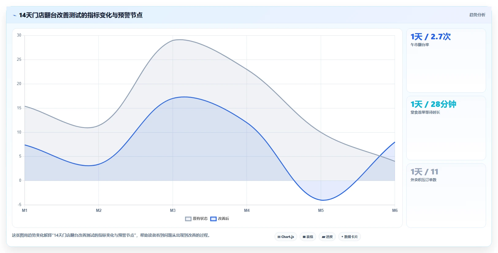Toggle the 改善后 legend series

pyautogui.click(x=220, y=219)
